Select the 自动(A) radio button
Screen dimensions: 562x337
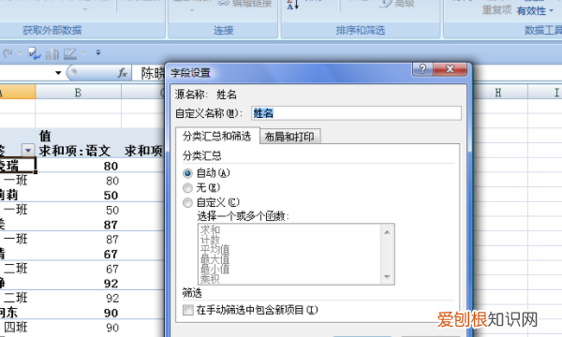click(187, 173)
